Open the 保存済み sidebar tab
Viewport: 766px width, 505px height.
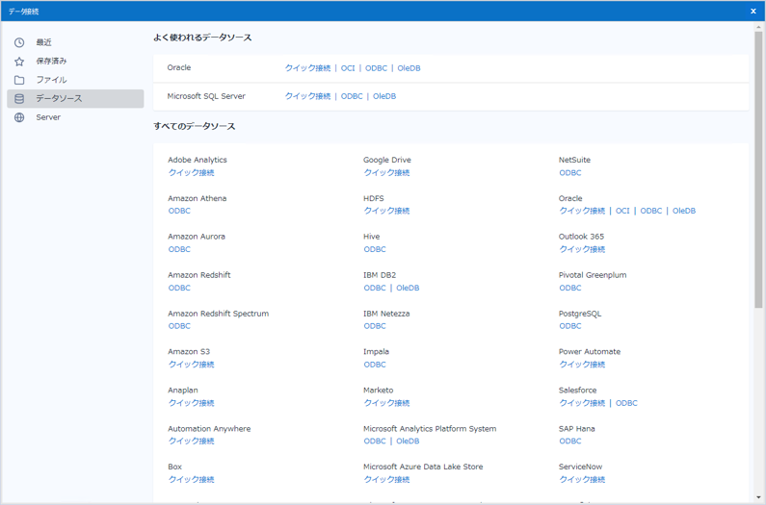[x=75, y=61]
